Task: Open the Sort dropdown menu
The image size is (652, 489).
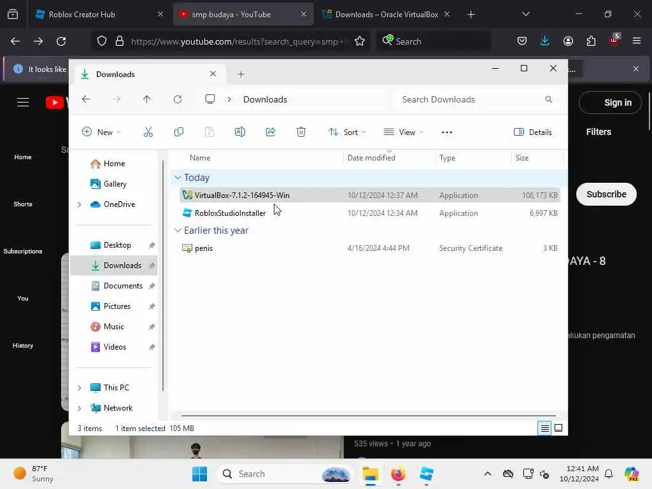Action: [347, 132]
